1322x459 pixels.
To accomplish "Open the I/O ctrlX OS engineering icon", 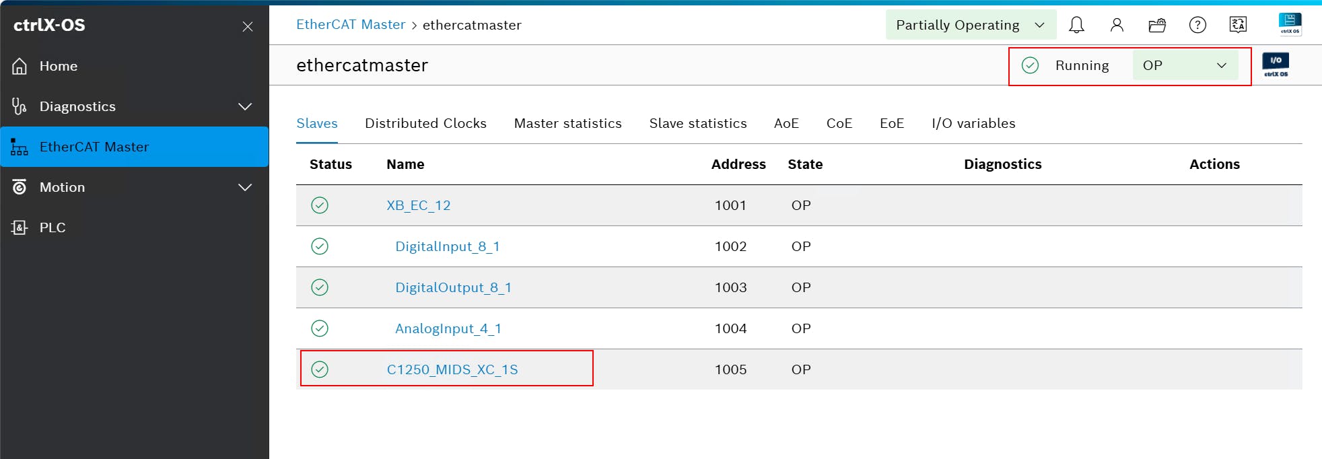I will point(1276,65).
